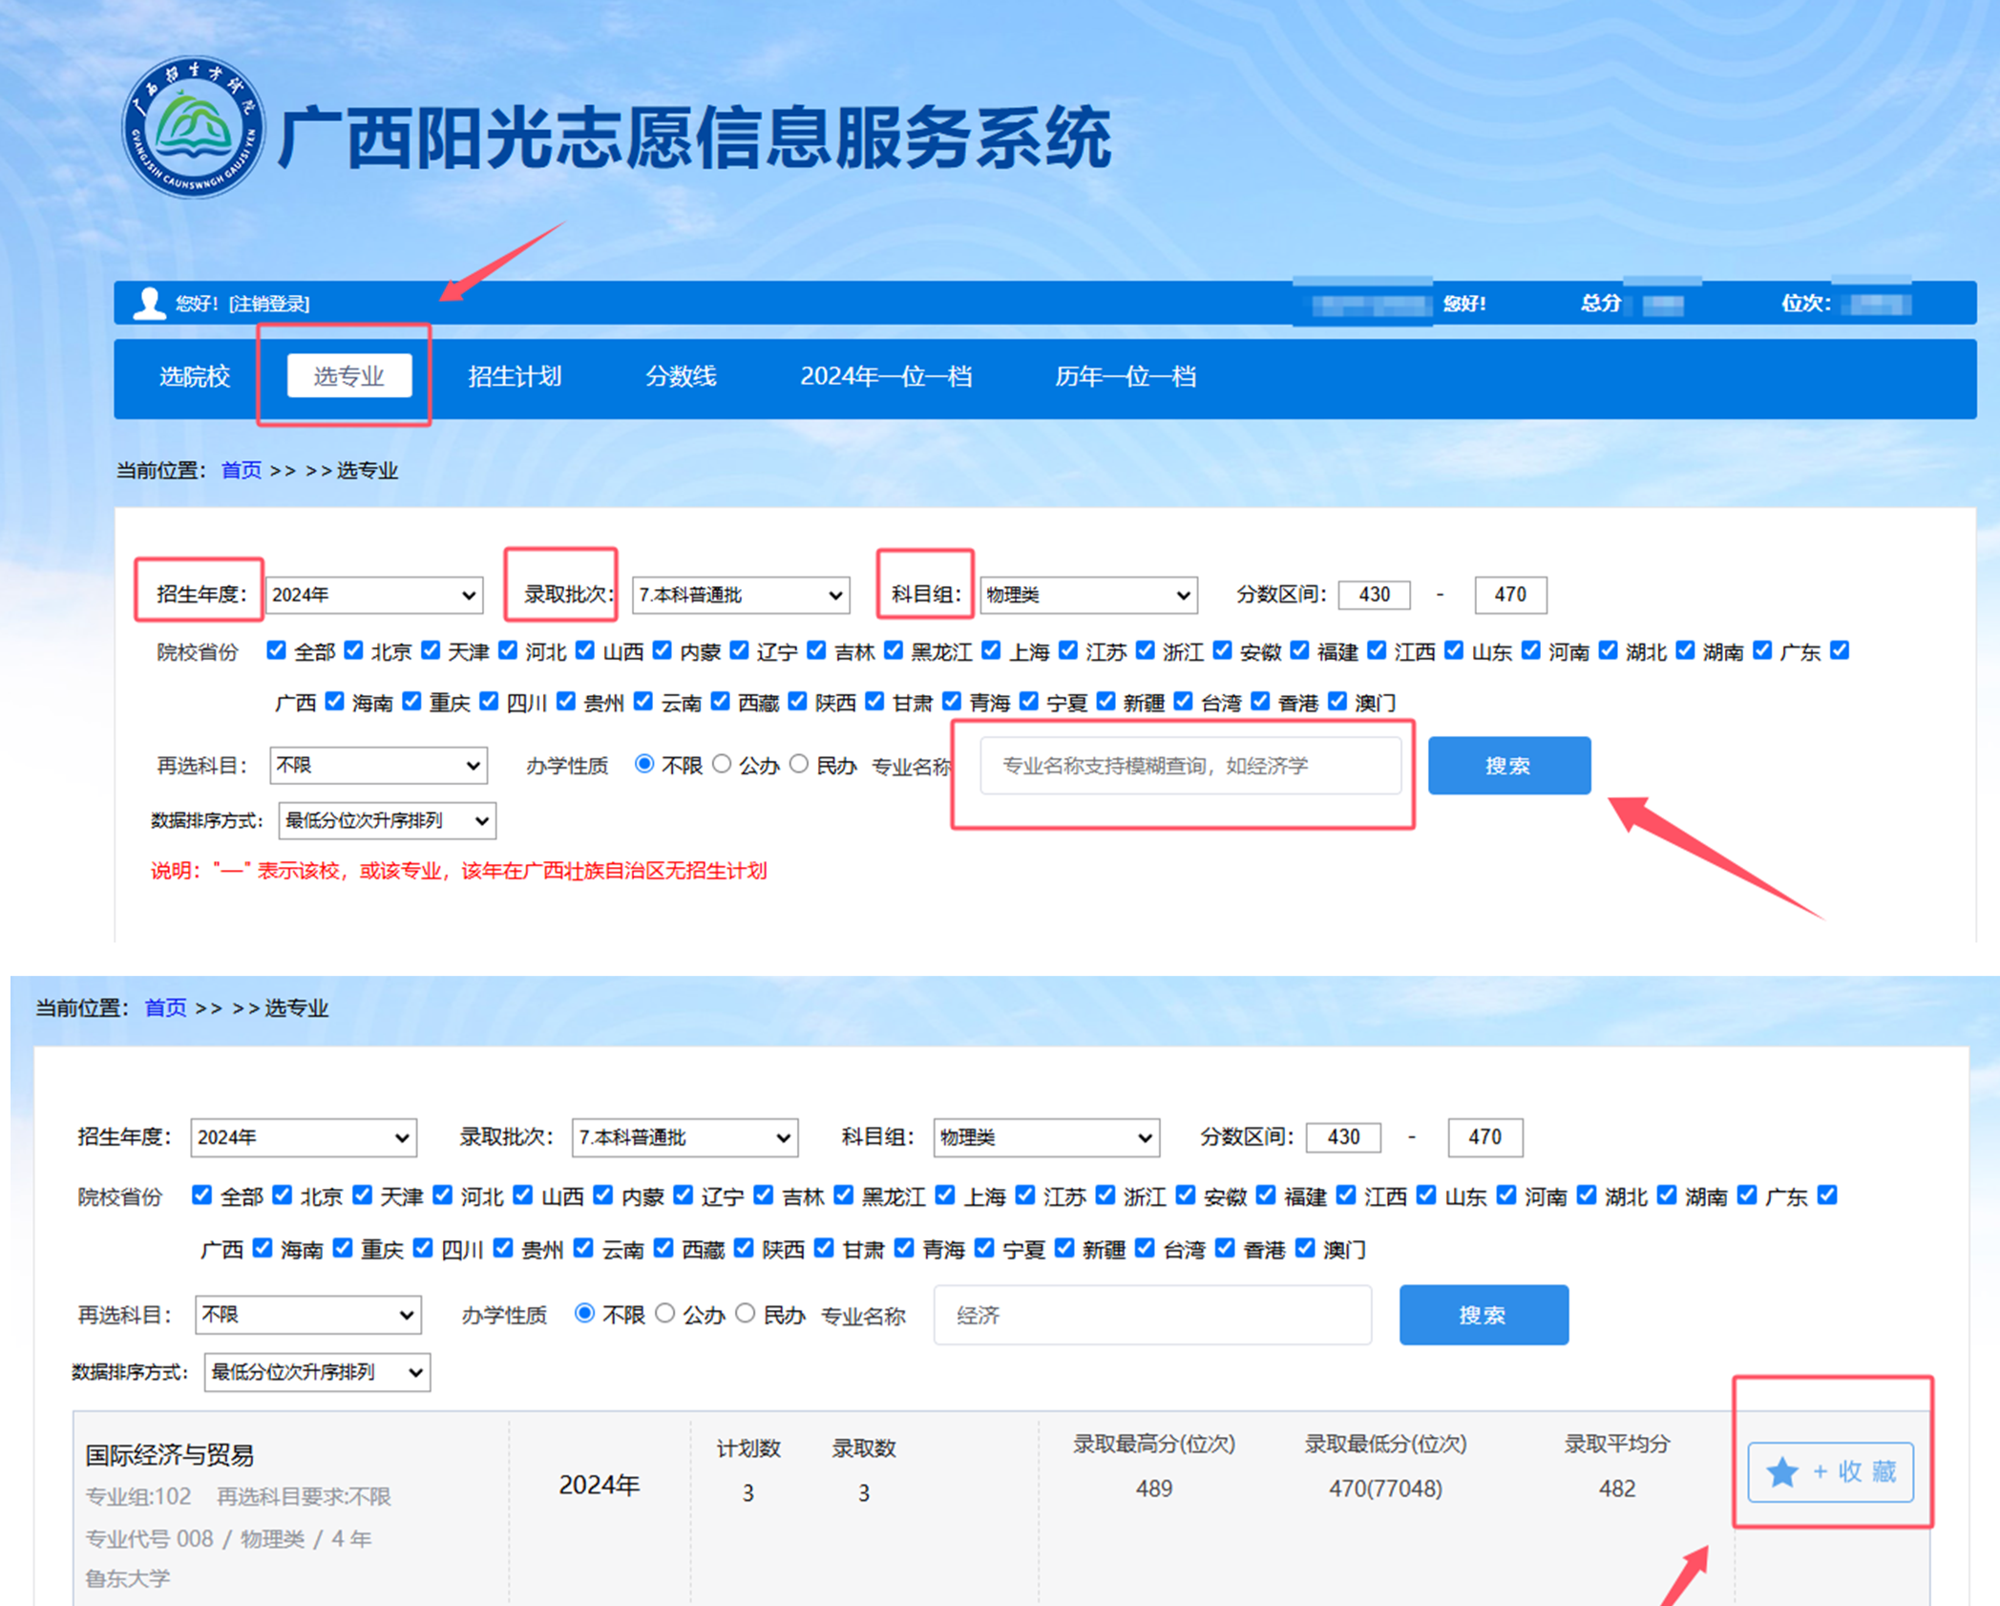This screenshot has height=1606, width=2000.
Task: Click the star 收藏 favorite button
Action: (x=1830, y=1471)
